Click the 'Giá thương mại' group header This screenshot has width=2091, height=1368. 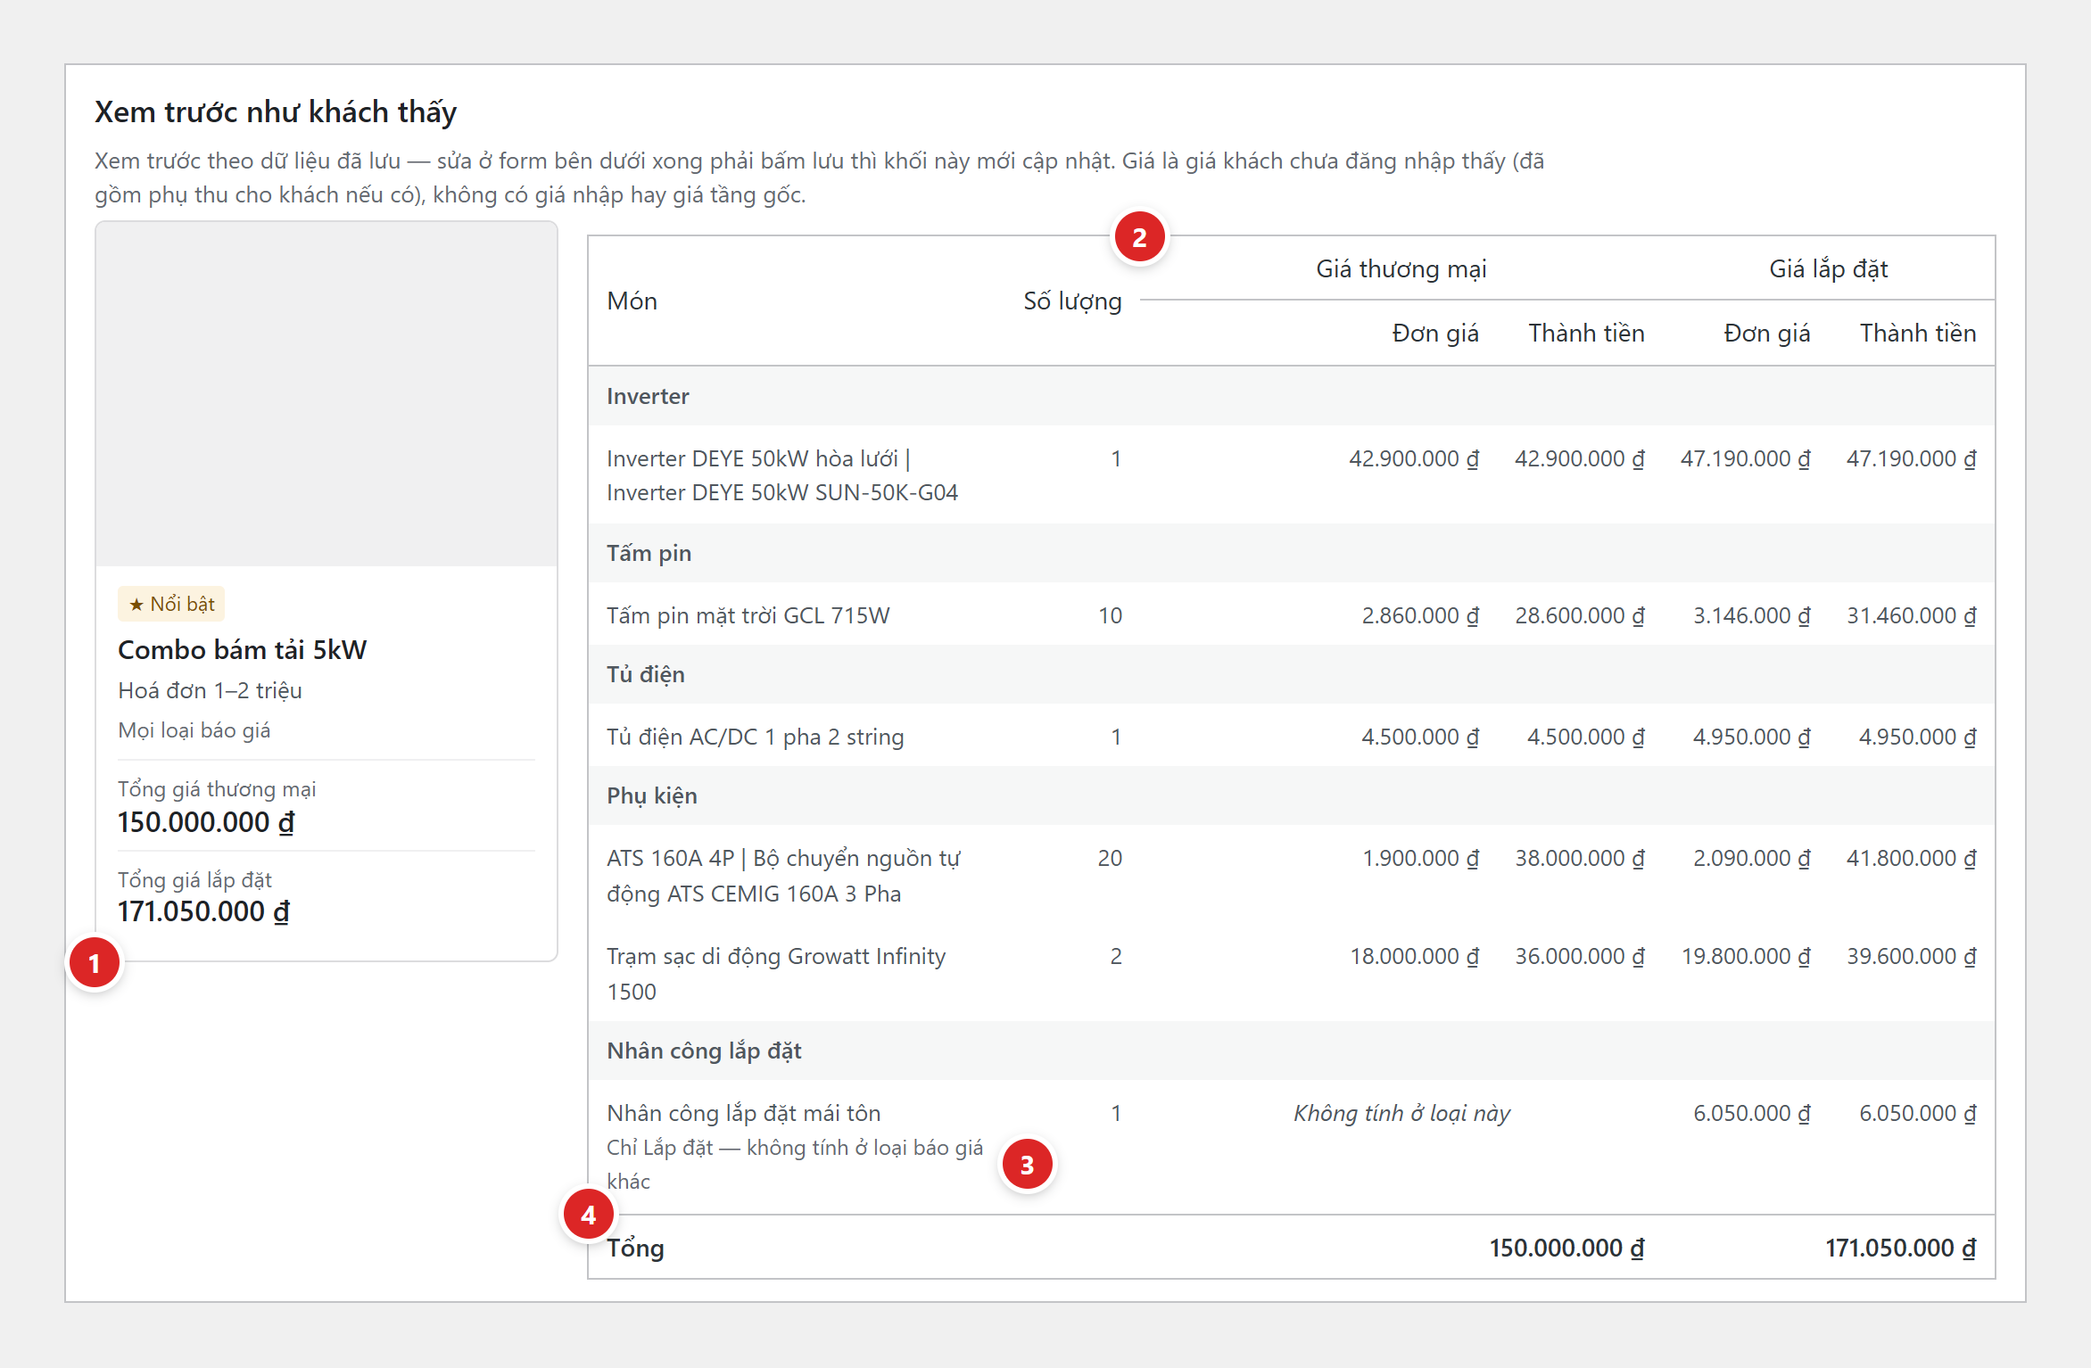pos(1401,269)
